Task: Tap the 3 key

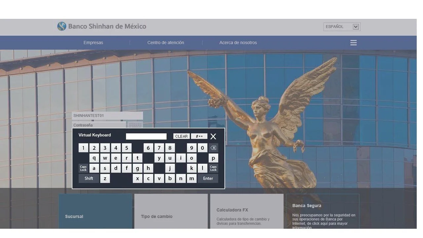Action: (105, 148)
